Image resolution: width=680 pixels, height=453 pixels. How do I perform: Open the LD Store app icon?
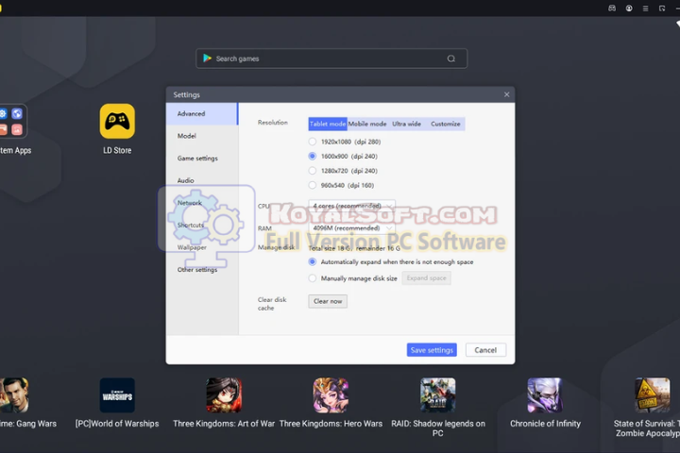tap(117, 121)
